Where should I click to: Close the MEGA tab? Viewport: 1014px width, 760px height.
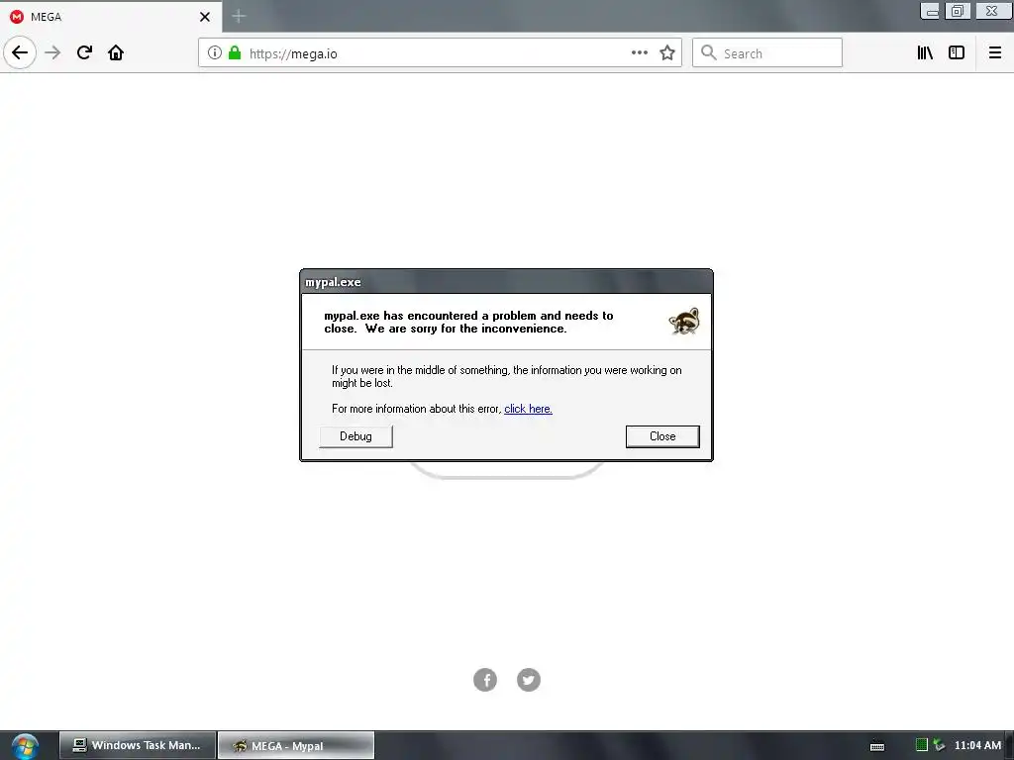pos(205,17)
